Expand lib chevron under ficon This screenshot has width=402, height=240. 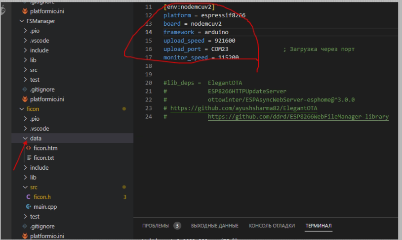(25, 177)
